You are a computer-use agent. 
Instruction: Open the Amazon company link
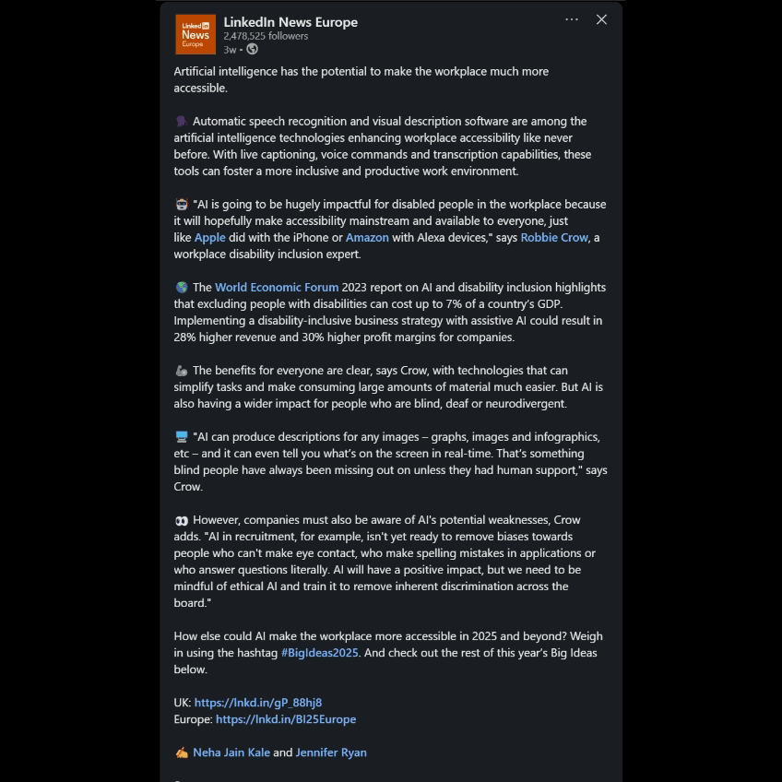pyautogui.click(x=367, y=237)
